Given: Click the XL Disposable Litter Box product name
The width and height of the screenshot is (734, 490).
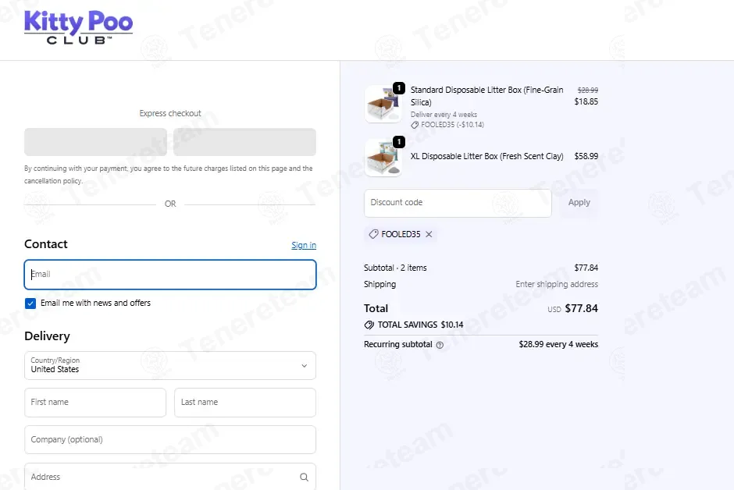Looking at the screenshot, I should [486, 156].
